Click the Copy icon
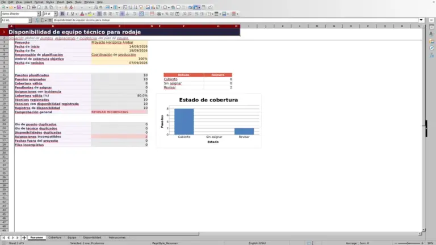This screenshot has height=245, width=436. tap(51, 7)
